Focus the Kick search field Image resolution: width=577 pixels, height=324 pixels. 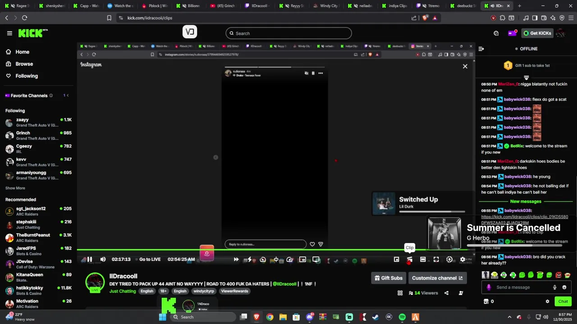tap(288, 33)
